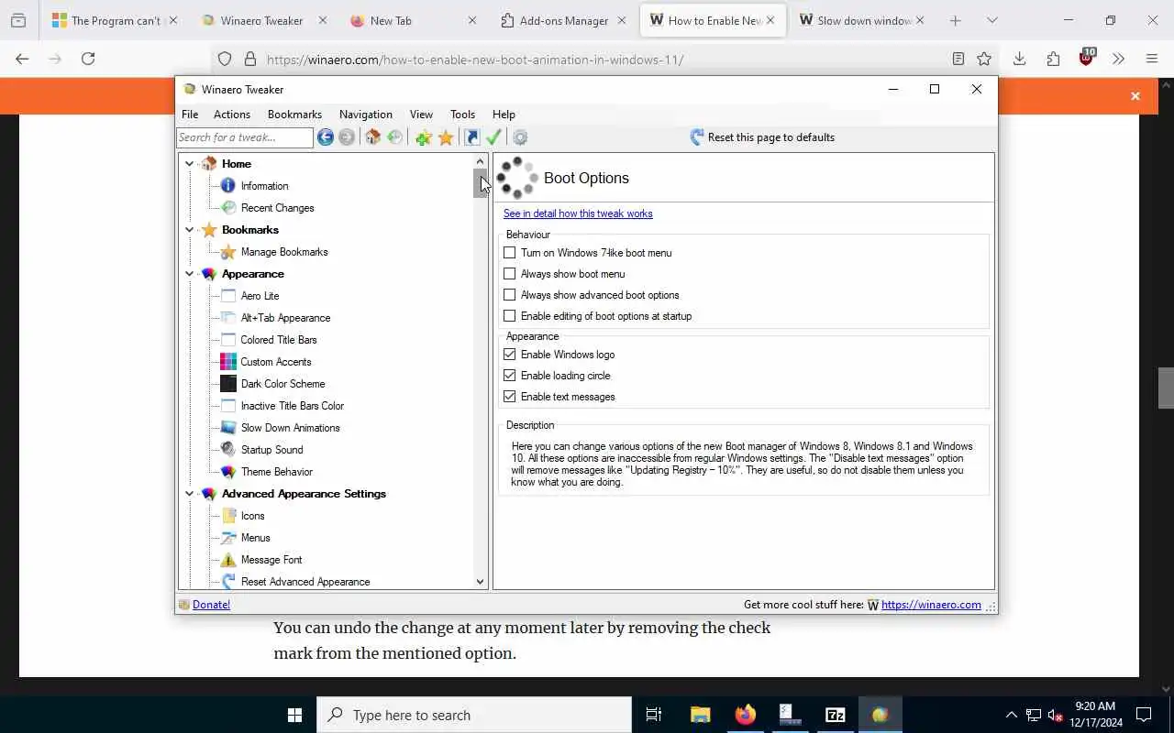
Task: Open the Actions menu
Action: (x=232, y=115)
